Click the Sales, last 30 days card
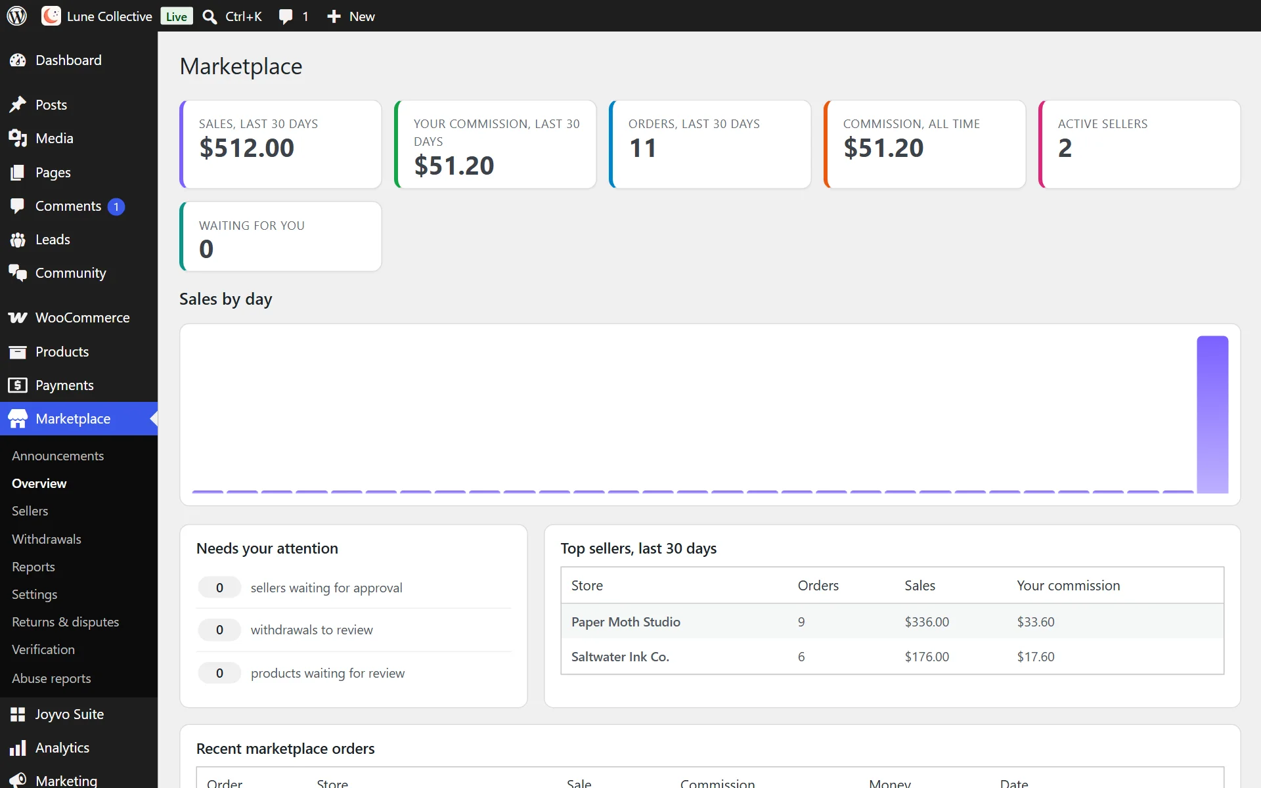The image size is (1261, 788). (x=280, y=144)
